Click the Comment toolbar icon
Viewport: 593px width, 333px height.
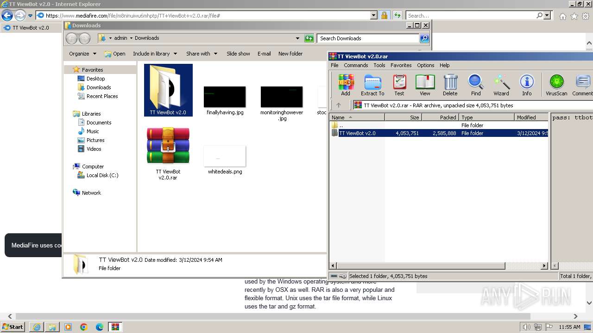pos(582,85)
